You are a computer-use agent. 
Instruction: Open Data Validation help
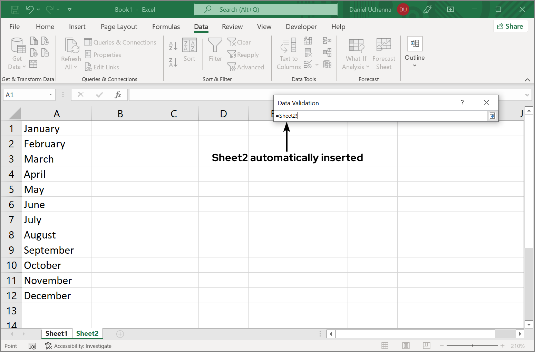click(x=462, y=103)
